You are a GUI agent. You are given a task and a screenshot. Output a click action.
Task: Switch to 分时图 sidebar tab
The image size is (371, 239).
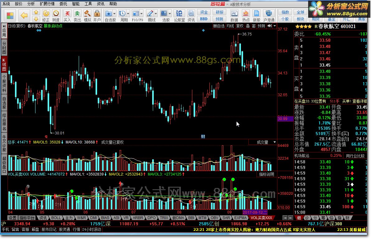point(4,48)
